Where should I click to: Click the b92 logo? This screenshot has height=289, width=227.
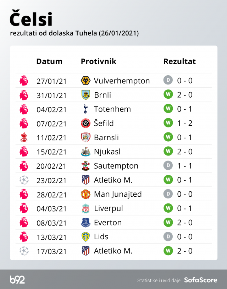(17, 280)
